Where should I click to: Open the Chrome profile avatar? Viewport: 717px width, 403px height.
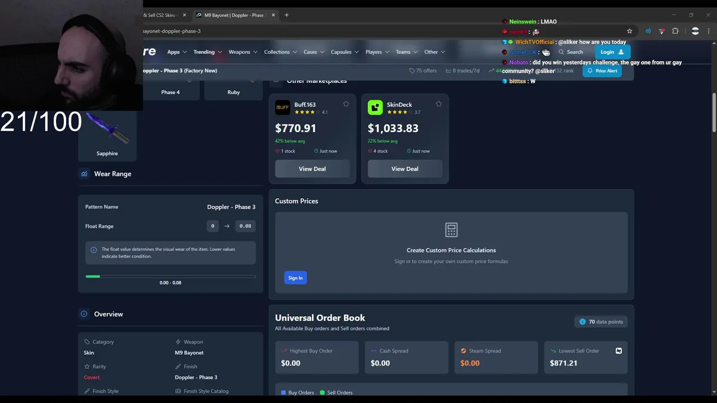(695, 31)
